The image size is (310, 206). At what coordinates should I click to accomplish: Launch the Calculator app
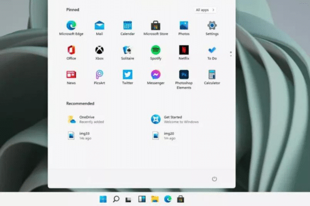pyautogui.click(x=212, y=77)
